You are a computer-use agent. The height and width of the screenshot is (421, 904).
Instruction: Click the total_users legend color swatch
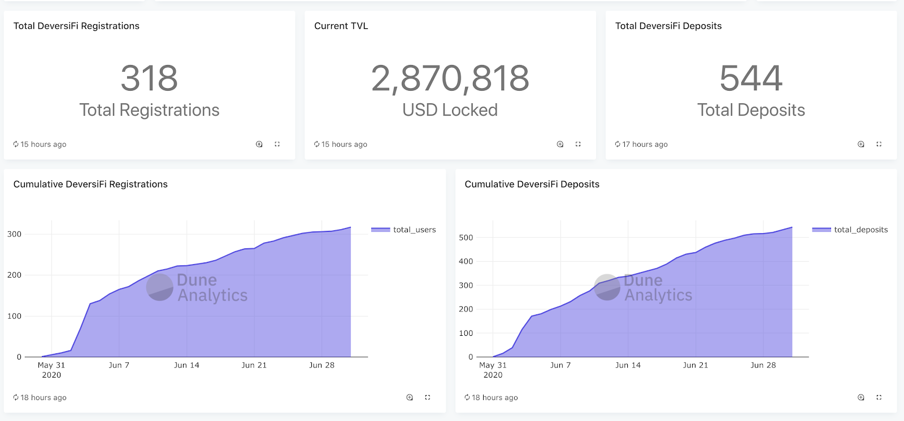point(380,230)
